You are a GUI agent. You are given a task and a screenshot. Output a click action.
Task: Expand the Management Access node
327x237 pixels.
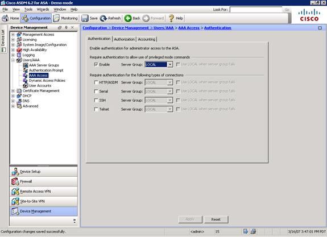pyautogui.click(x=13, y=35)
